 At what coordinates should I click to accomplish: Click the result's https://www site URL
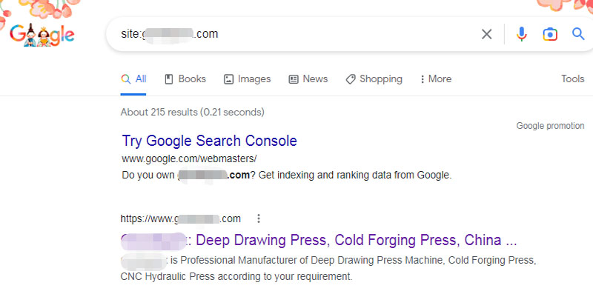coord(181,218)
